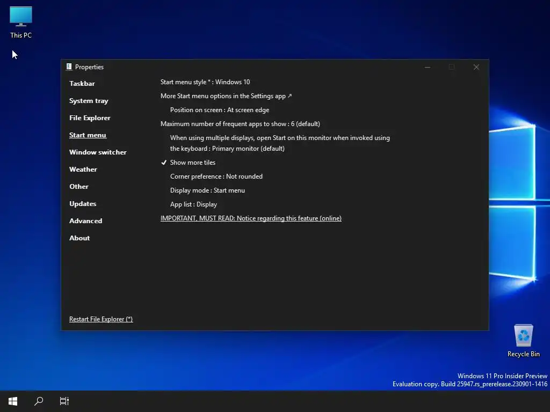Click the Properties window title icon
This screenshot has width=550, height=412.
tap(69, 67)
